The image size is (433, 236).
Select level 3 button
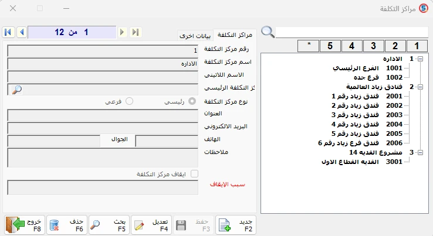coord(373,46)
